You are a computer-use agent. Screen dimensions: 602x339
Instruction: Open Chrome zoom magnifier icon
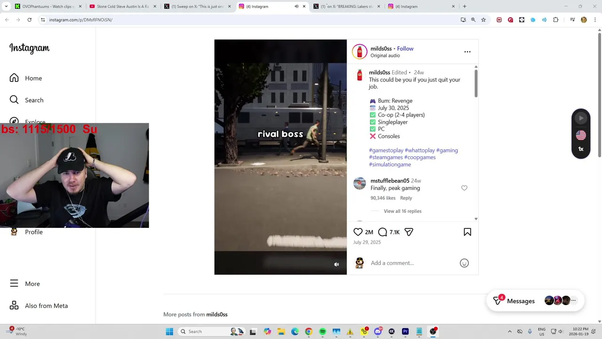473,20
